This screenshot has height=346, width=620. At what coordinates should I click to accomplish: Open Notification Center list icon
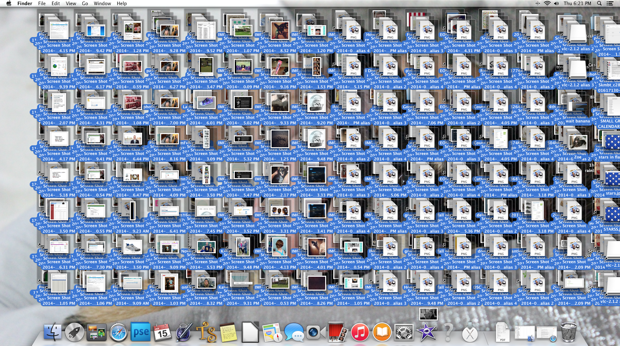(x=610, y=3)
